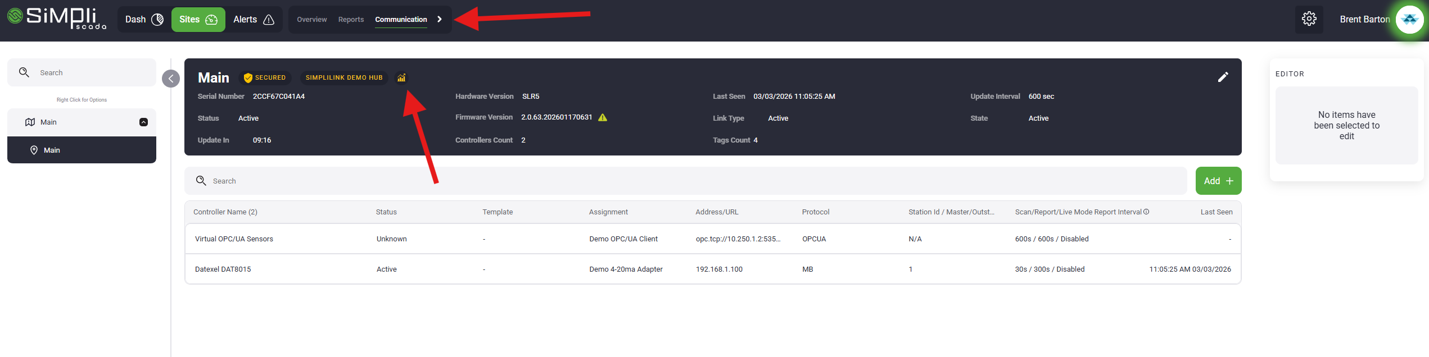Sort by the Controller Name column header
The width and height of the screenshot is (1429, 357).
click(x=225, y=212)
